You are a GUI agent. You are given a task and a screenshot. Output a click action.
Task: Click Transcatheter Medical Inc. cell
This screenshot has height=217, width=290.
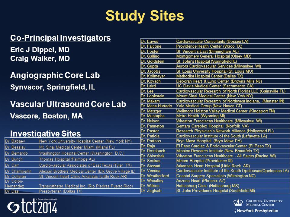pos(89,184)
